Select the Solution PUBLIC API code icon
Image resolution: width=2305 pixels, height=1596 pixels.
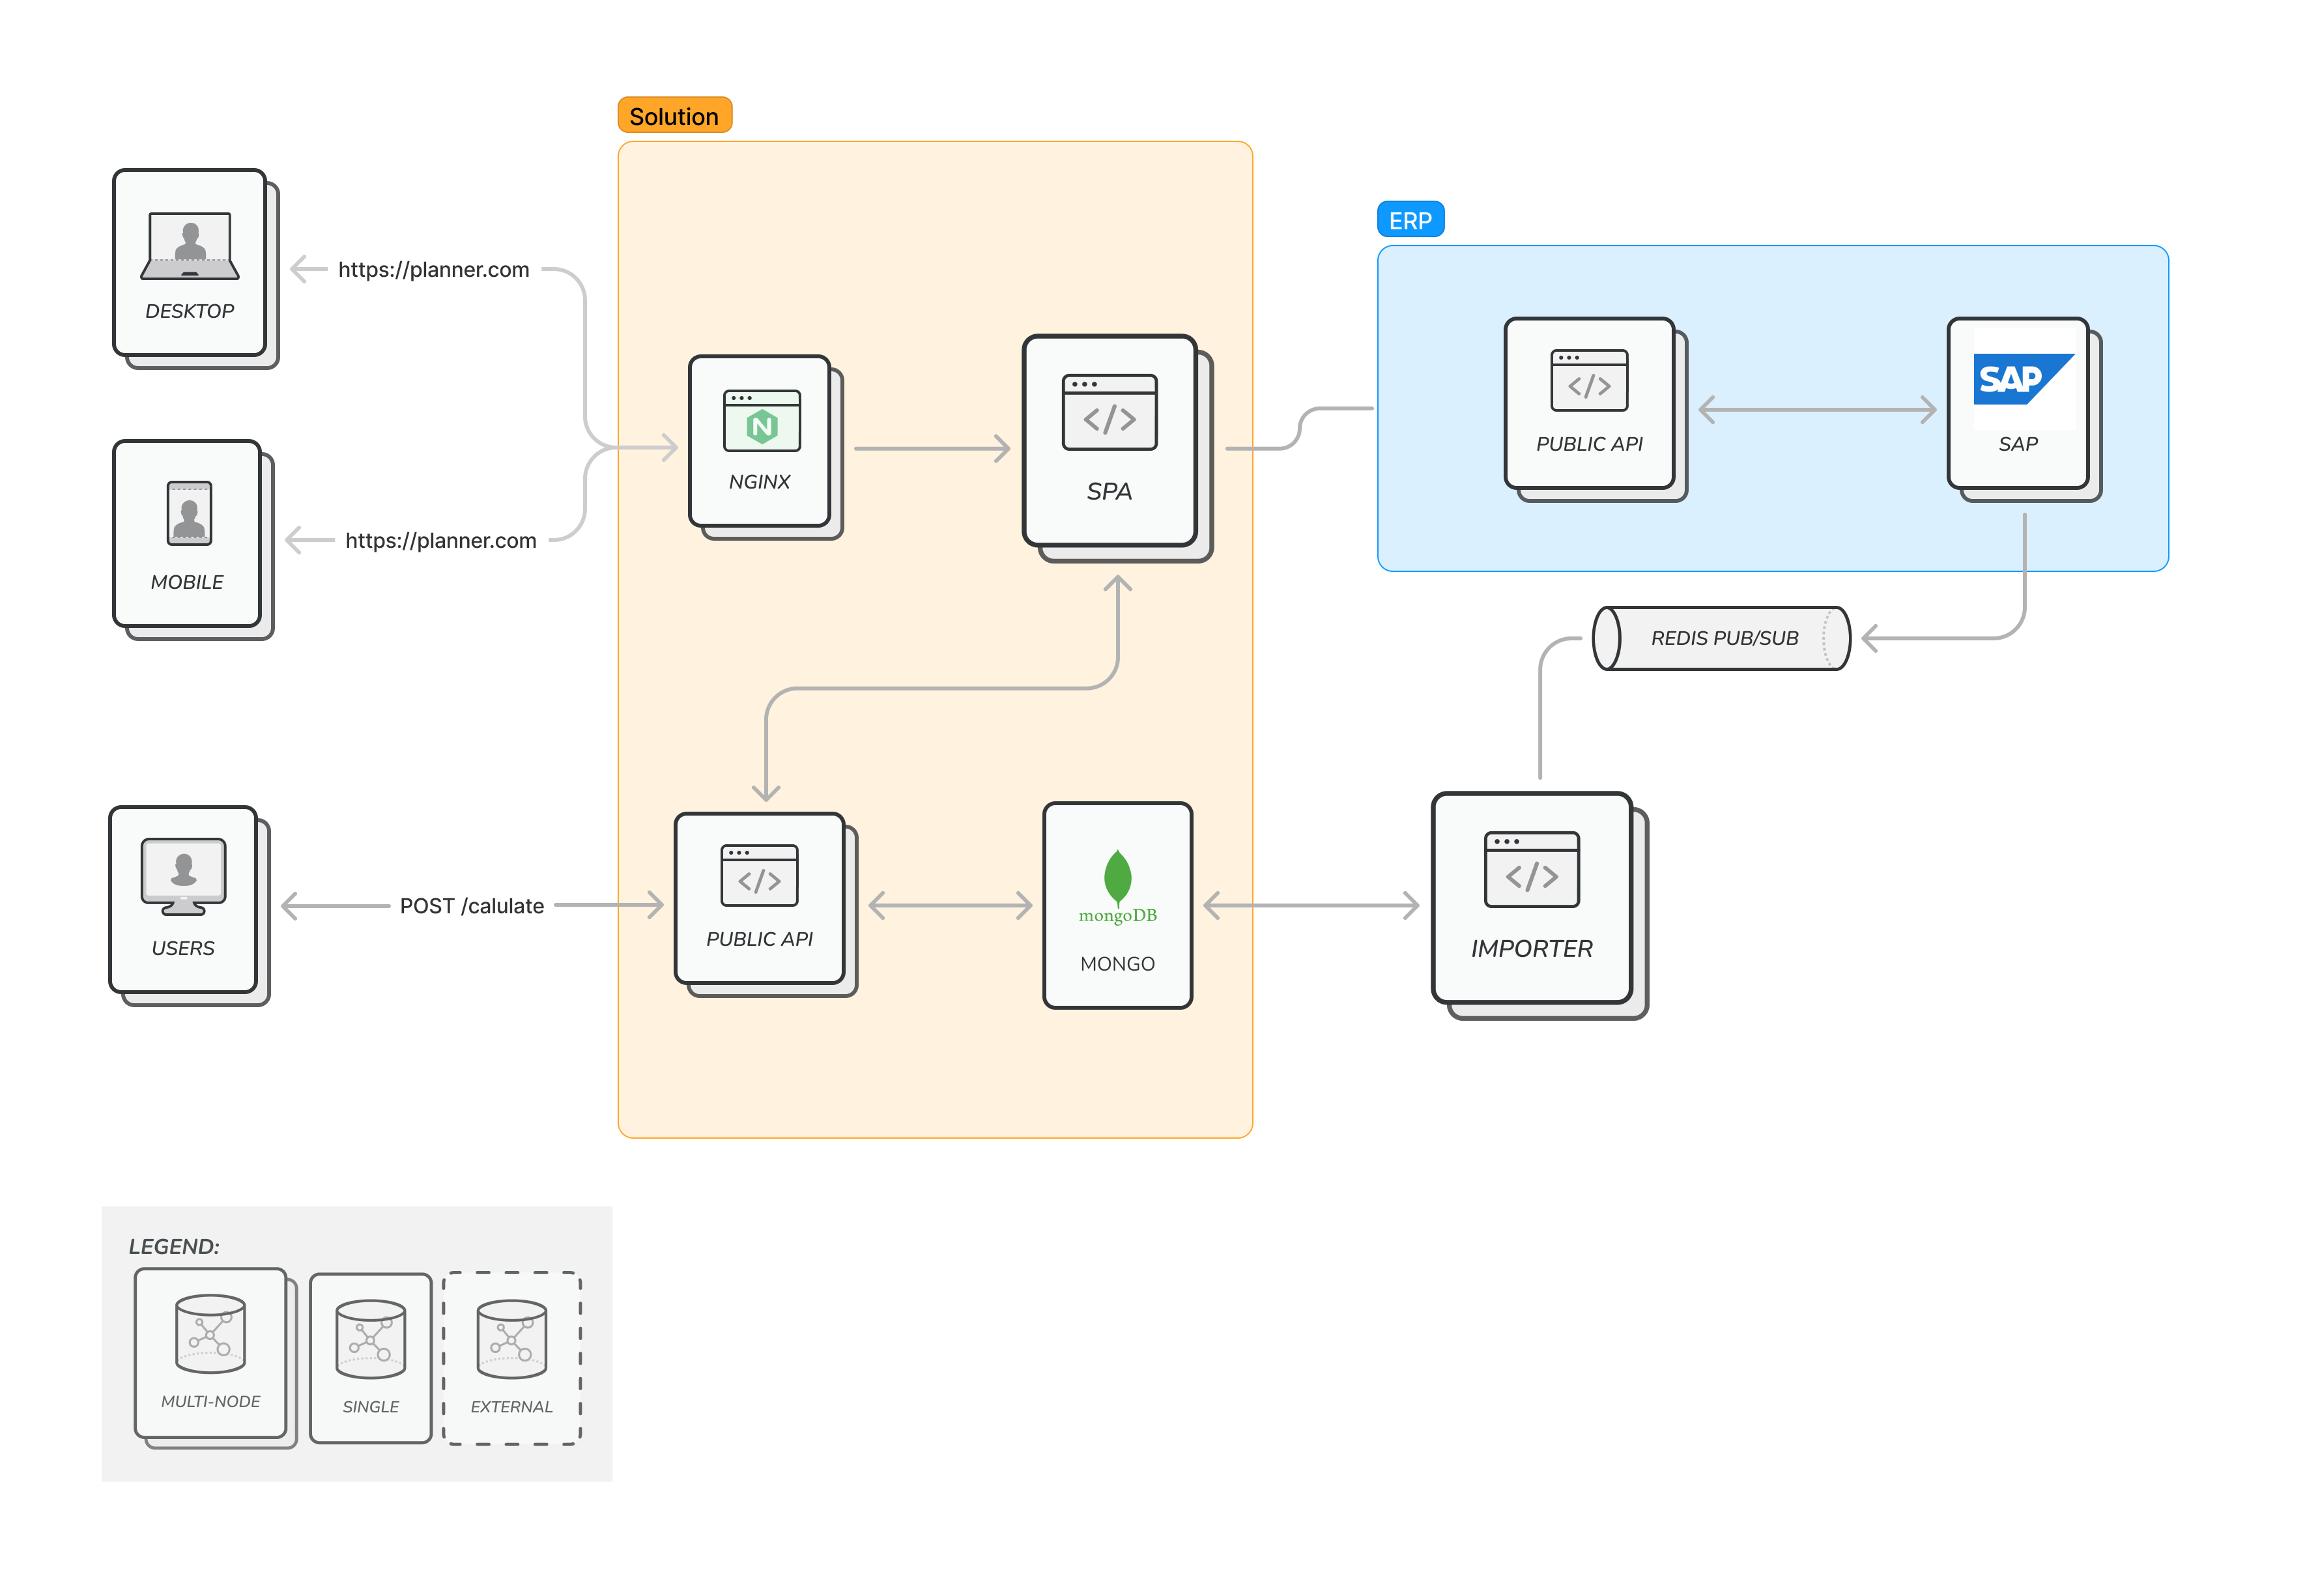[759, 875]
